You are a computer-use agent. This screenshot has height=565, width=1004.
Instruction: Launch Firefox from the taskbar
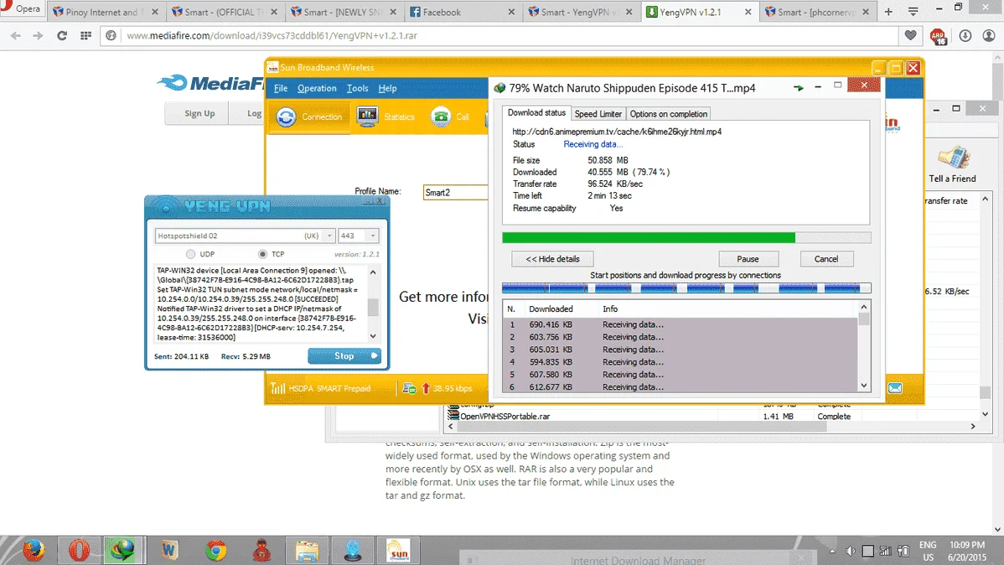pos(34,550)
